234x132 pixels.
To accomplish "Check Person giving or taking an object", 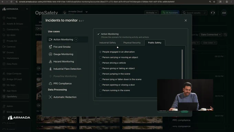I will pyautogui.click(x=100, y=68).
